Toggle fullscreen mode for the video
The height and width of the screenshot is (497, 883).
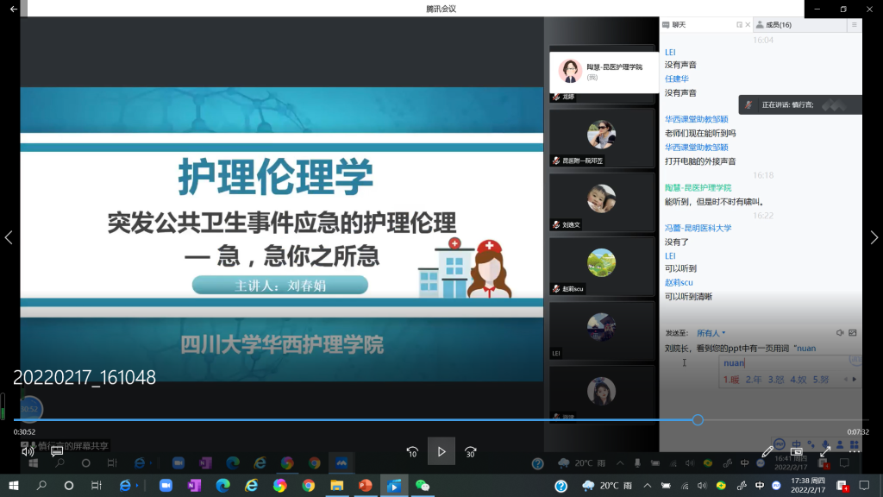pyautogui.click(x=825, y=451)
